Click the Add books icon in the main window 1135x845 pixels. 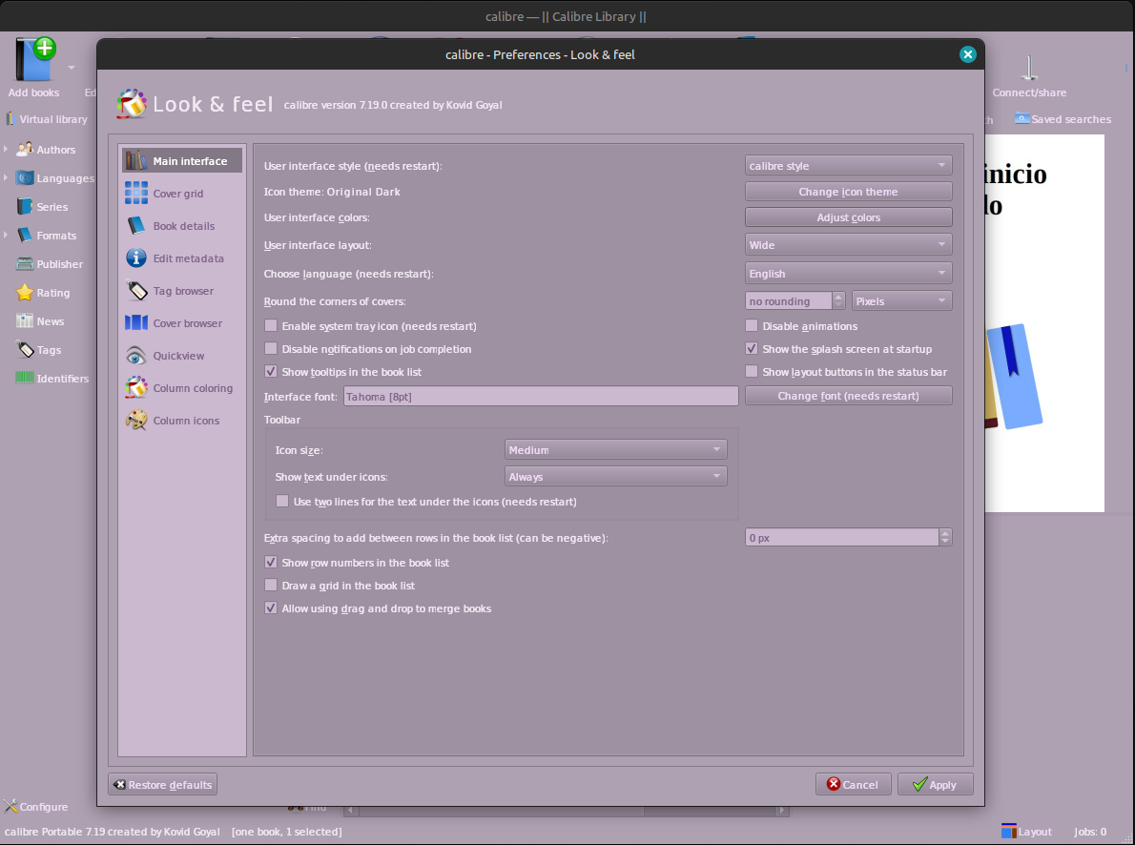tap(35, 58)
